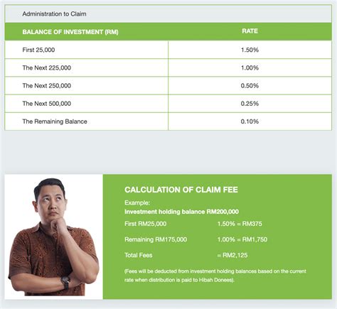Click the fees deduction footnote text
Image resolution: width=337 pixels, height=309 pixels.
pyautogui.click(x=215, y=276)
